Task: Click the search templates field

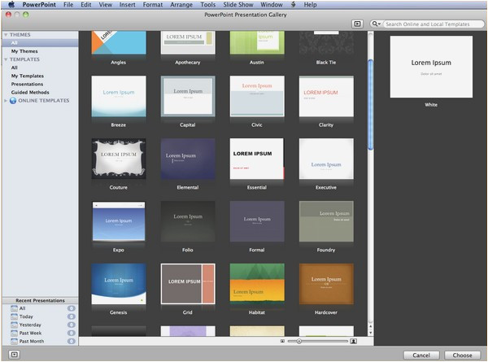Action: [x=433, y=24]
